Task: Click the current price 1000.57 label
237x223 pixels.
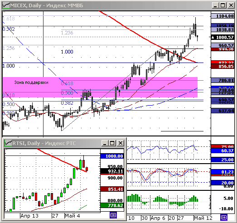Action: click(x=222, y=37)
